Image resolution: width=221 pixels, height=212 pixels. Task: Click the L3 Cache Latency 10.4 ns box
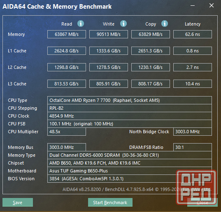pos(193,84)
